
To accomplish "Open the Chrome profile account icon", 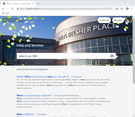I will [x=127, y=9].
